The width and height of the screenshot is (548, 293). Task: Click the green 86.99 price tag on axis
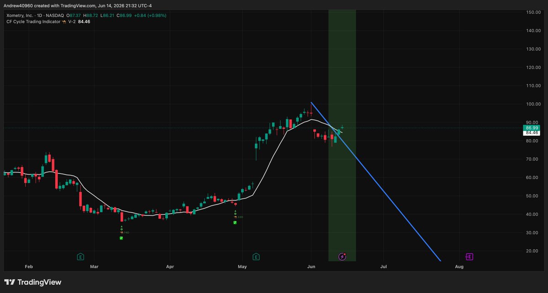[x=532, y=128]
